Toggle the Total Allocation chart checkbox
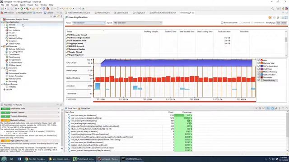Image resolution: width=289 pixels, height=162 pixels. point(259,75)
